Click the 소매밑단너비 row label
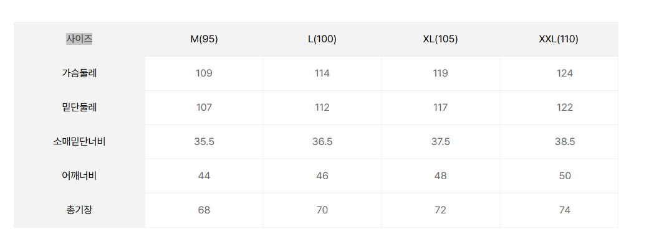This screenshot has height=252, width=654. (x=79, y=142)
